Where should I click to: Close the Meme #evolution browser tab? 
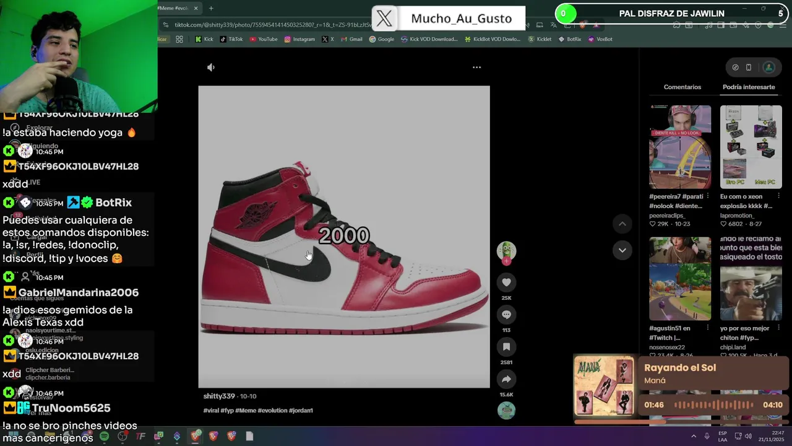[196, 8]
